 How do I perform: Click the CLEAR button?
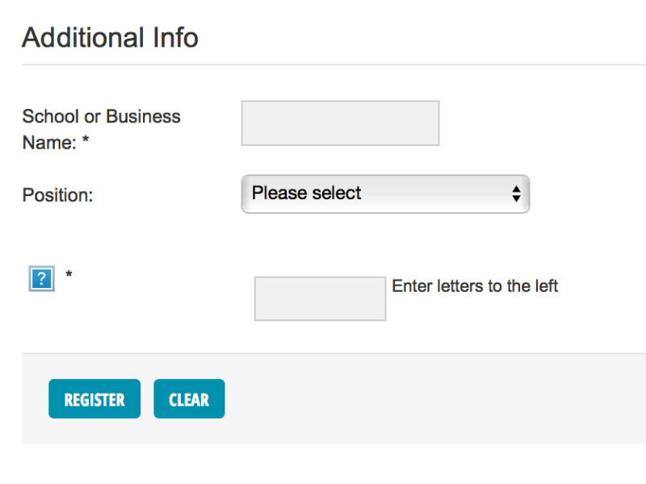(189, 398)
